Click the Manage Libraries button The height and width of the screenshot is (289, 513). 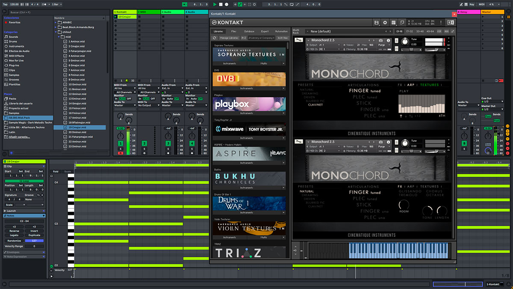pos(229,38)
